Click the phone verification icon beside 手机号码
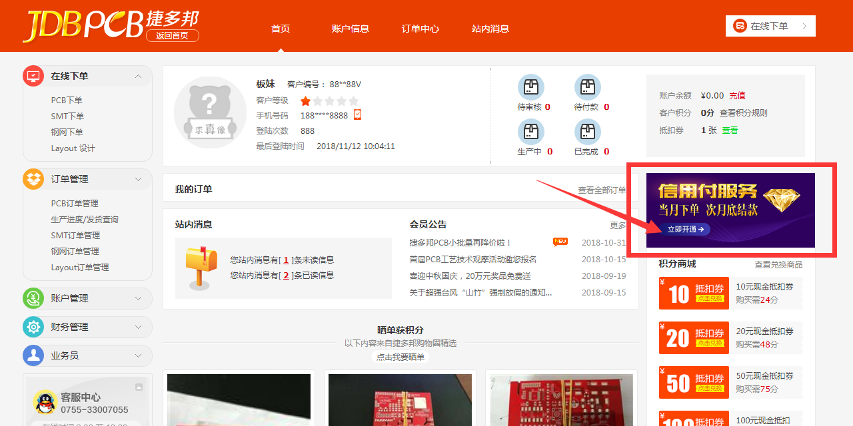Viewport: 853px width, 426px height. [357, 114]
